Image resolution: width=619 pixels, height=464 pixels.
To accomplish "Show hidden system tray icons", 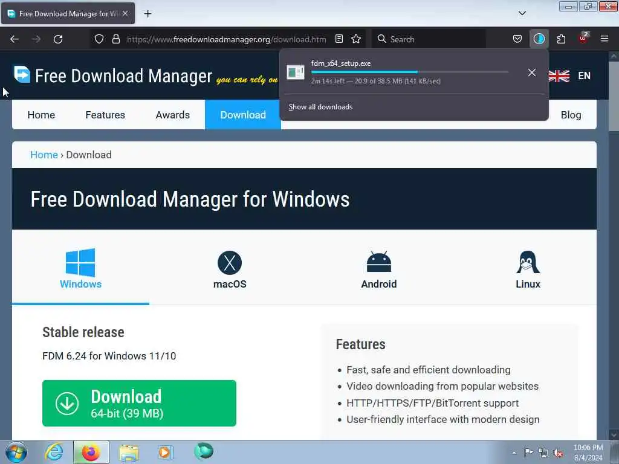I will [x=514, y=453].
